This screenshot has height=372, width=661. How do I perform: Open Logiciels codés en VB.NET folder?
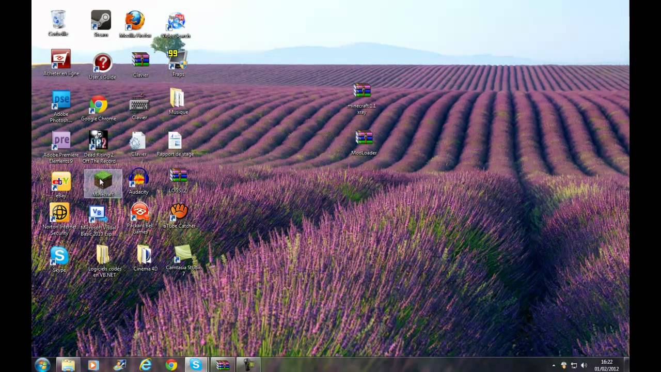pos(105,261)
